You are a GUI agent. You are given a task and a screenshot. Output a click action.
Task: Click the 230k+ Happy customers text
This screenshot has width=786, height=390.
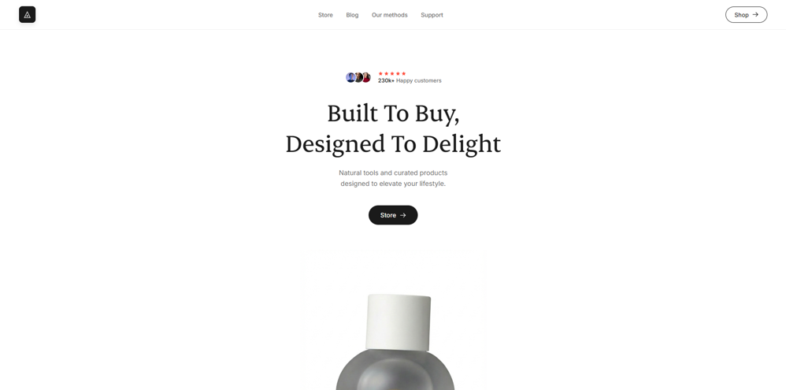[x=410, y=80]
